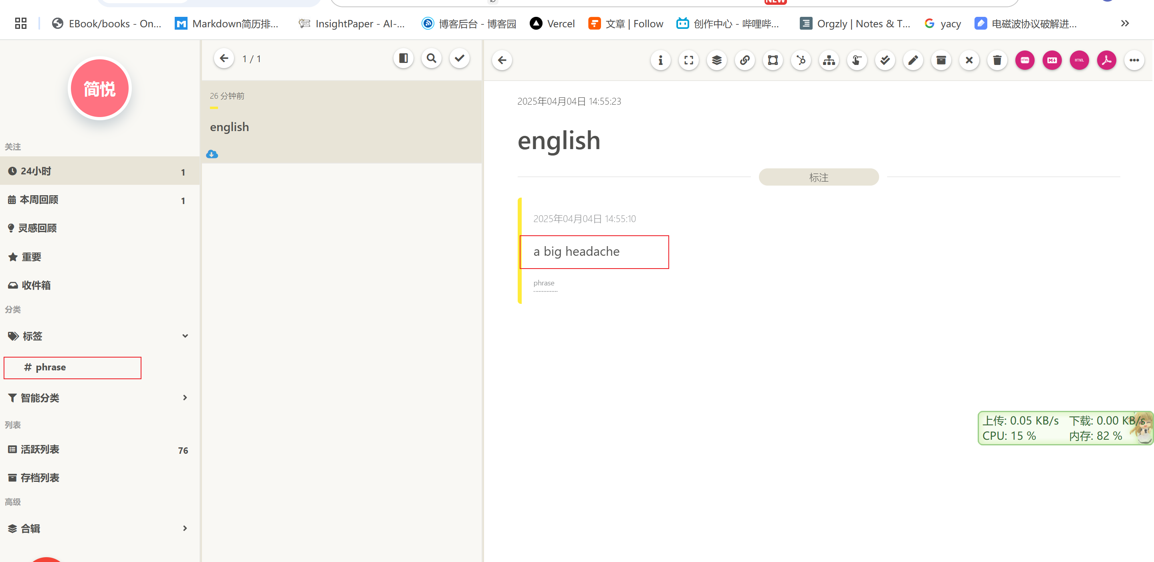Click the double checkmark icon in the article toolbar

[x=885, y=60]
